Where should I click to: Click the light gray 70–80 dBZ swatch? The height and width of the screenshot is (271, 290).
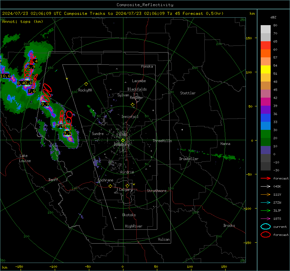[266, 29]
